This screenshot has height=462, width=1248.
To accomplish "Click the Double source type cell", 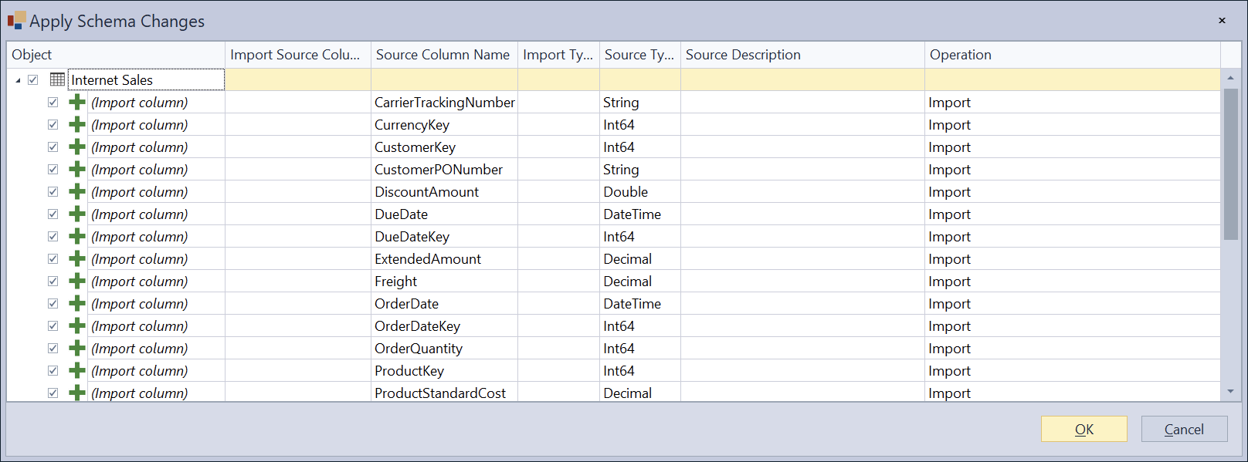I will pyautogui.click(x=640, y=191).
